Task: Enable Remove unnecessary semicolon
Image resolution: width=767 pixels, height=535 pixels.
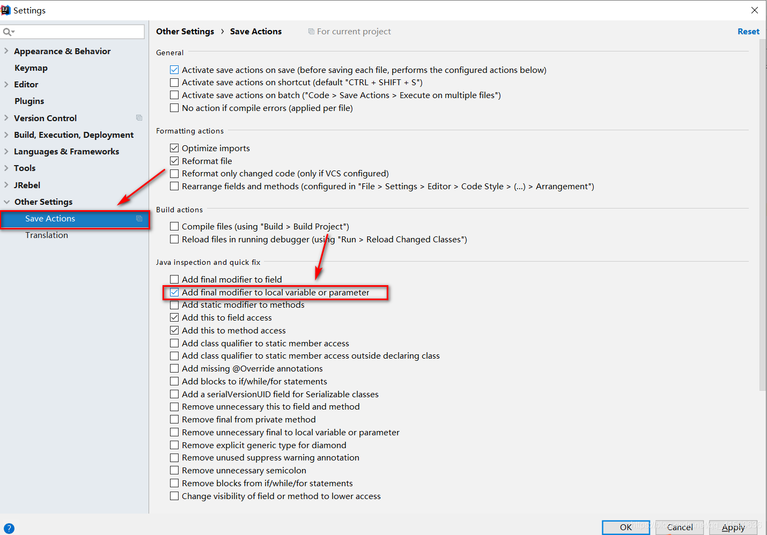Action: [174, 470]
